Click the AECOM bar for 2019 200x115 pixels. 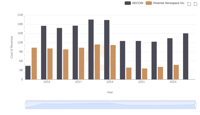[x=107, y=50]
